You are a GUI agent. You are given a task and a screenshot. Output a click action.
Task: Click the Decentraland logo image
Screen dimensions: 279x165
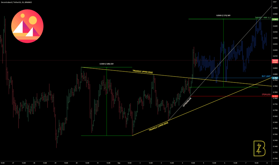coord(27,26)
